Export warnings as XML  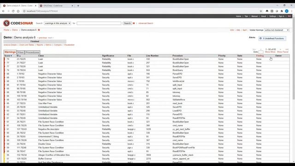pyautogui.click(x=238, y=30)
